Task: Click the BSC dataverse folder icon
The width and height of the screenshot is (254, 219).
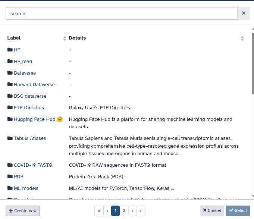Action: (x=10, y=96)
